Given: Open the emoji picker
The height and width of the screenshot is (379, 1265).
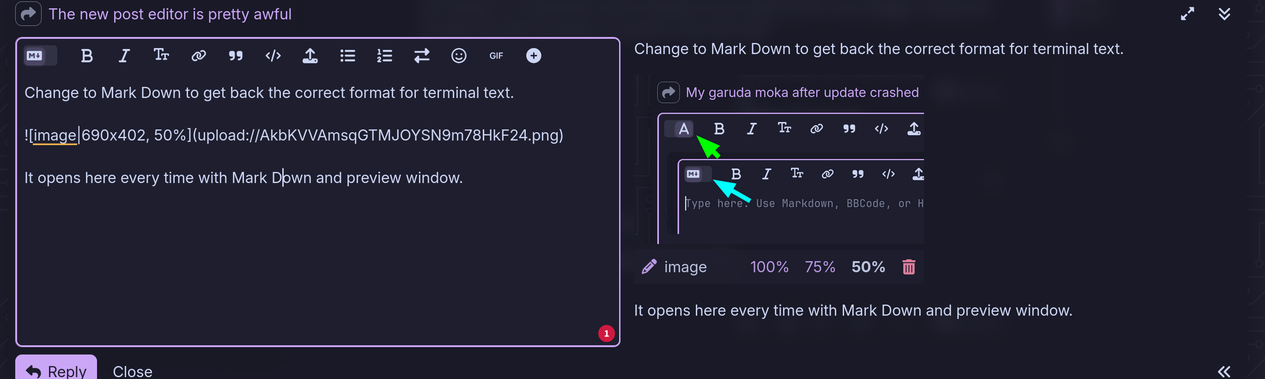Looking at the screenshot, I should pyautogui.click(x=459, y=55).
